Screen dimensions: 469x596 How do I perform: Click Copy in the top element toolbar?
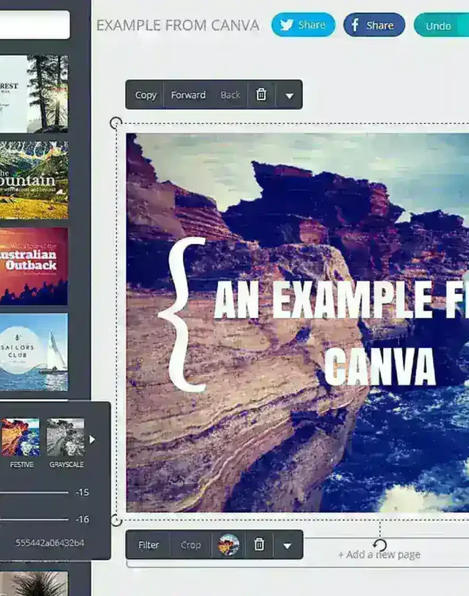click(x=145, y=95)
